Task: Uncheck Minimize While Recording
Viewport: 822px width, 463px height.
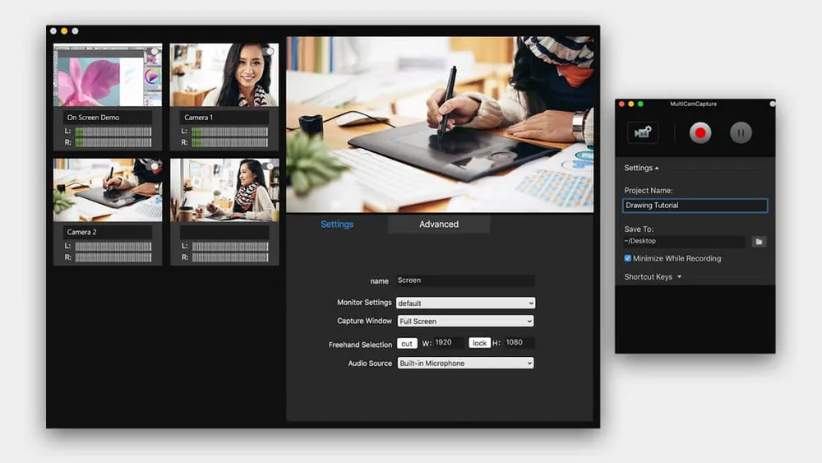Action: click(x=628, y=258)
